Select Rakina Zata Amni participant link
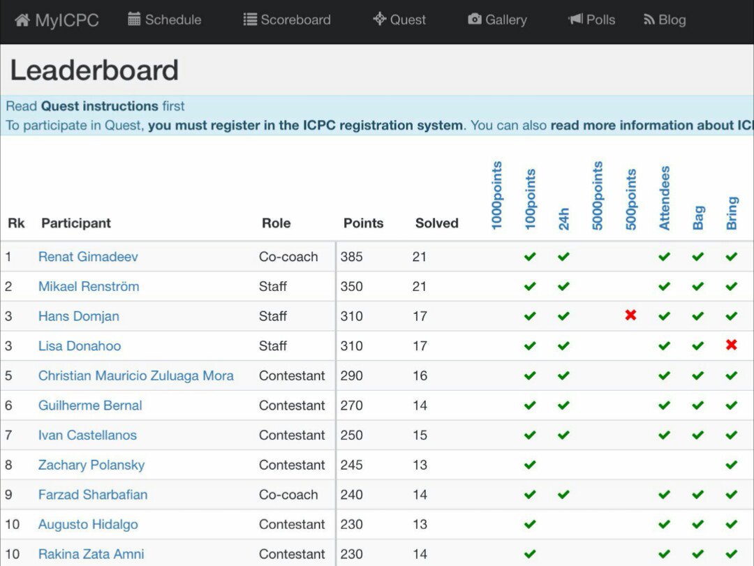The image size is (754, 566). coord(91,554)
